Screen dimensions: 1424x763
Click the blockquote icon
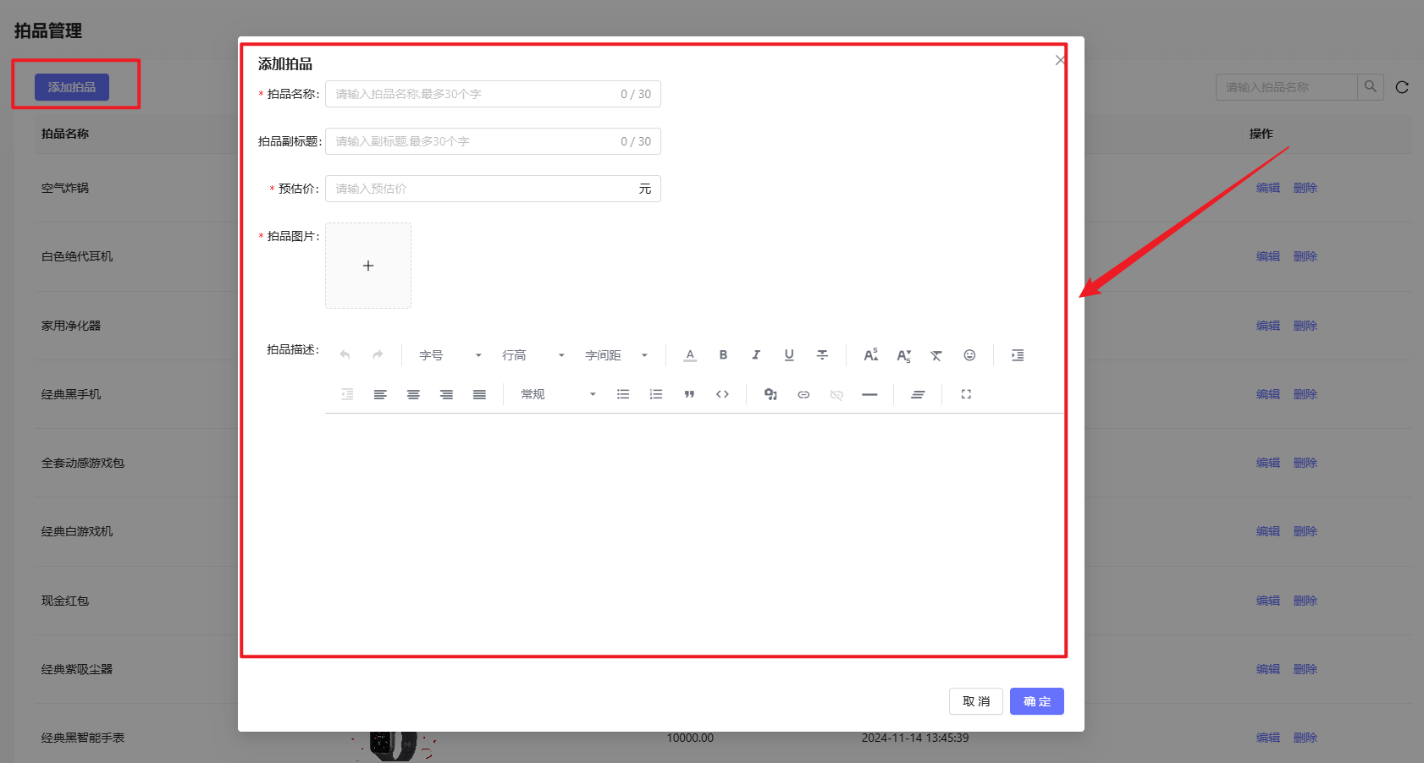(689, 394)
